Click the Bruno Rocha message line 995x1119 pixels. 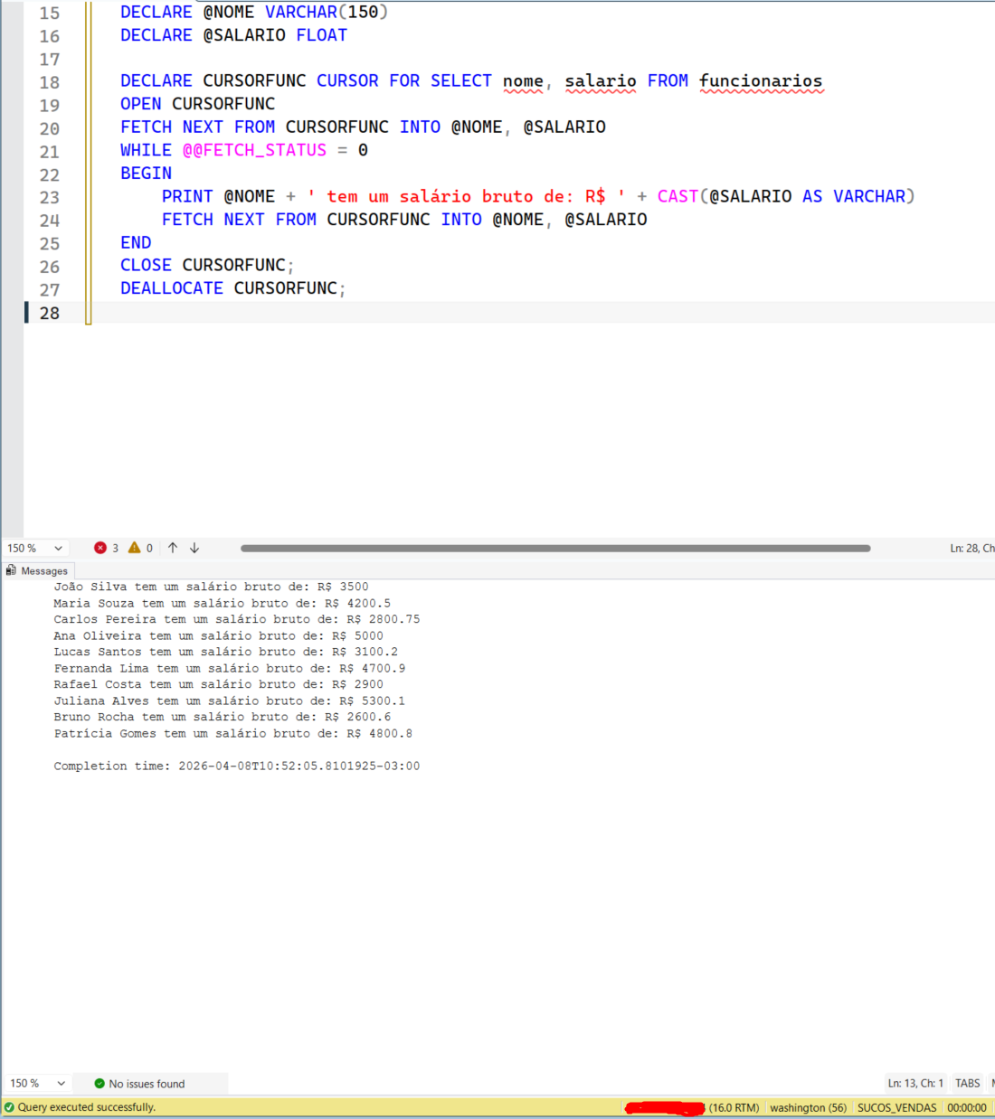pyautogui.click(x=223, y=717)
